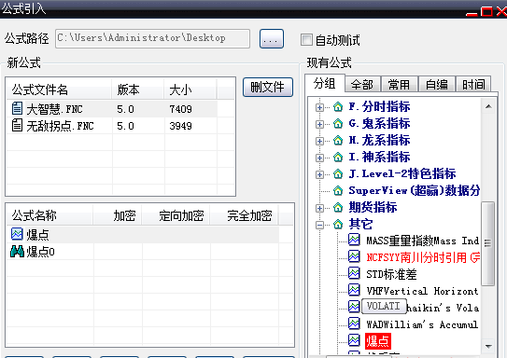Screen dimensions: 507x358
Task: Click the house icon of H.龙系指标
Action: tap(338, 140)
